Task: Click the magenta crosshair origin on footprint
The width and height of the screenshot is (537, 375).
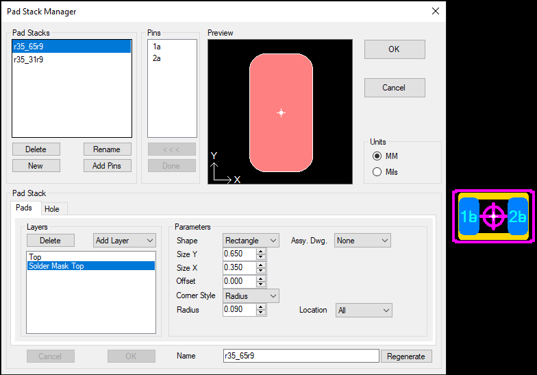Action: (x=493, y=217)
